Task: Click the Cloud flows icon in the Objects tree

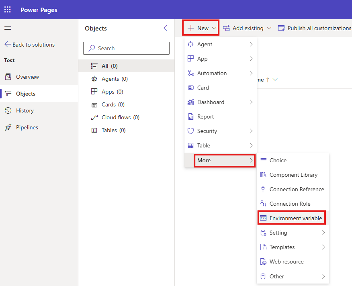Action: [x=94, y=117]
